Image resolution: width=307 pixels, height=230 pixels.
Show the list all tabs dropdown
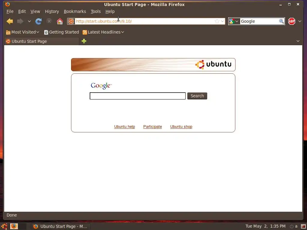point(298,41)
